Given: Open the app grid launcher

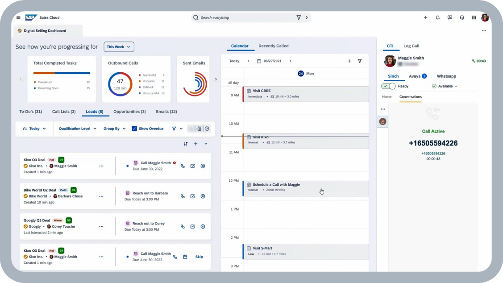Looking at the screenshot, I should point(474,18).
